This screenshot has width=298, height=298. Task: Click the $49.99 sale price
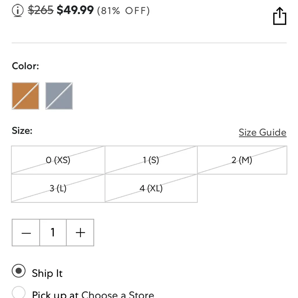[75, 10]
